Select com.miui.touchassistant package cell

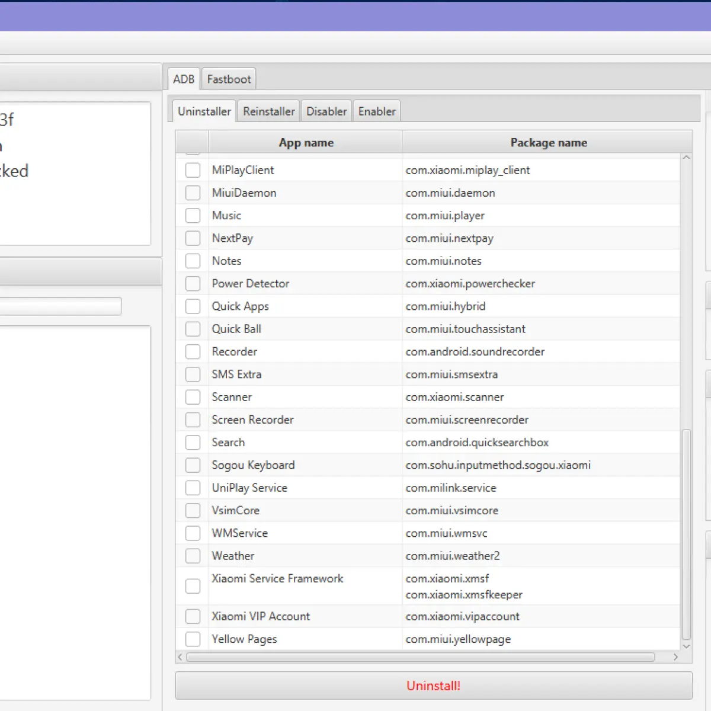click(541, 329)
